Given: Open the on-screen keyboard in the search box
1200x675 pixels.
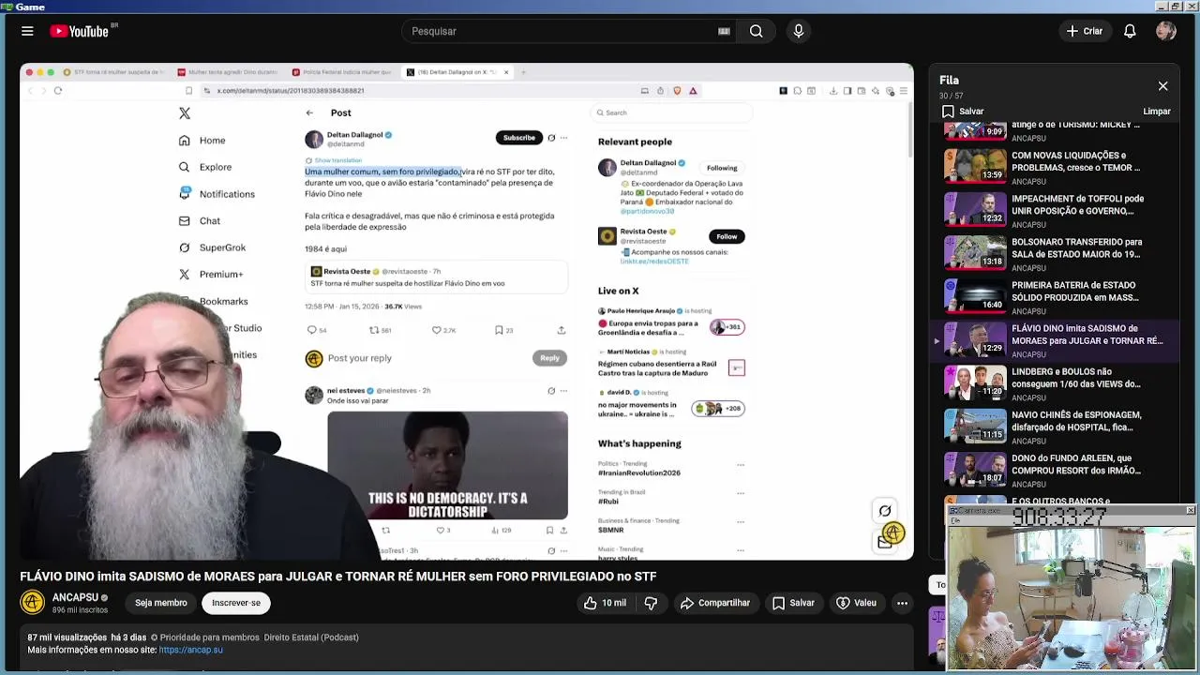Looking at the screenshot, I should point(724,31).
